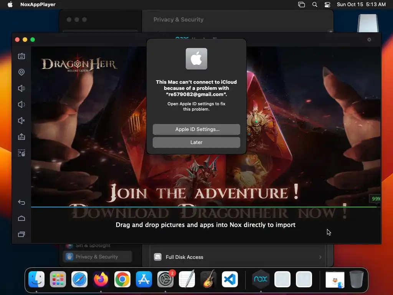
Task: Launch Firefox from the Dock
Action: coord(101,279)
